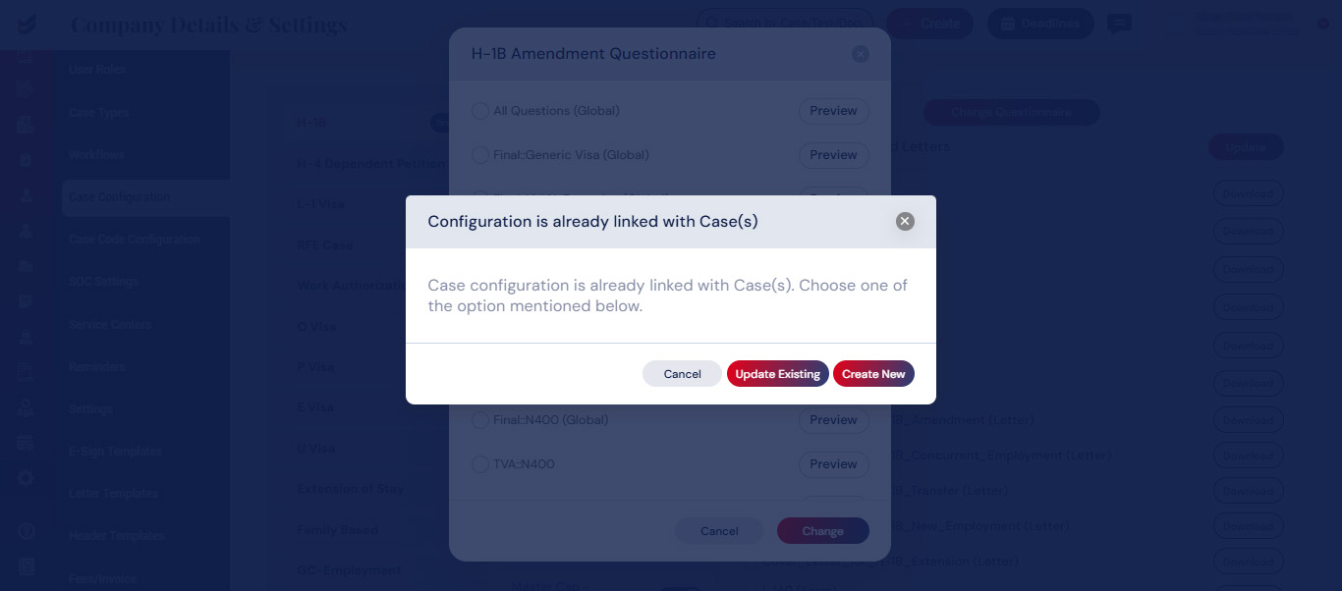Select Final::Generic Visa (Global) radio option
This screenshot has height=591, width=1342.
(480, 155)
